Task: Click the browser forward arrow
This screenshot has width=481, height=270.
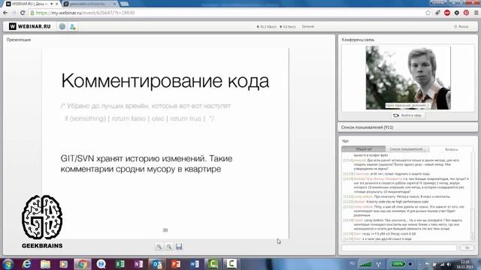Action: coord(14,13)
